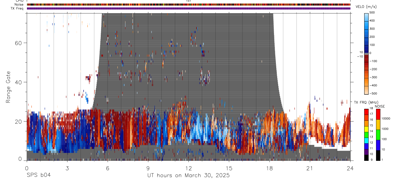Click the x-axis hour label 21
Screen dimensions: 394x182
tap(310, 168)
